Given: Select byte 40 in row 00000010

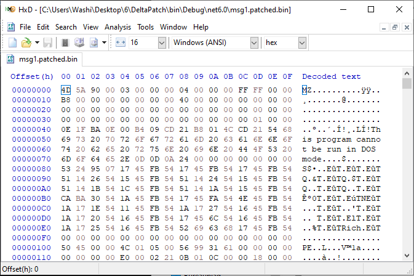Looking at the screenshot, I should [x=184, y=100].
